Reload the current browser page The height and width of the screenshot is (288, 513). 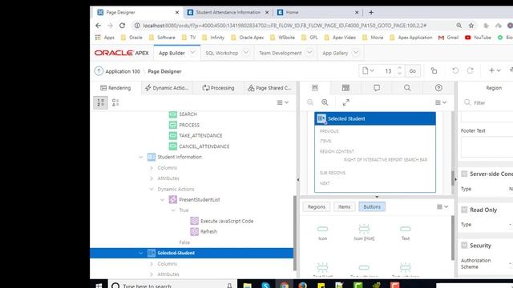(122, 26)
